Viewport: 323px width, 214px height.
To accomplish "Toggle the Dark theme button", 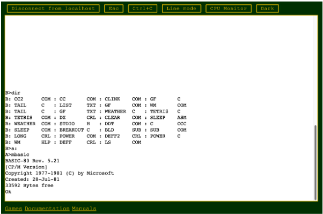I will (267, 9).
